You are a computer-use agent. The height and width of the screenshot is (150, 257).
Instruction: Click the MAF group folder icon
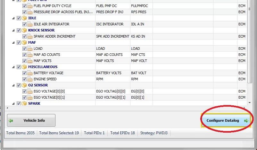click(24, 42)
